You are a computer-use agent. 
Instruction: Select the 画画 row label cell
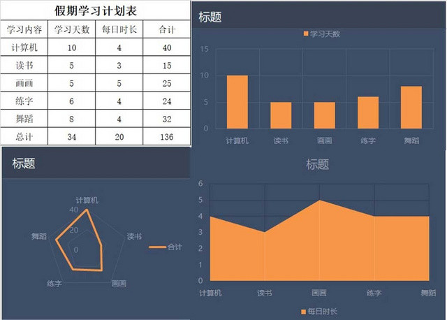24,83
